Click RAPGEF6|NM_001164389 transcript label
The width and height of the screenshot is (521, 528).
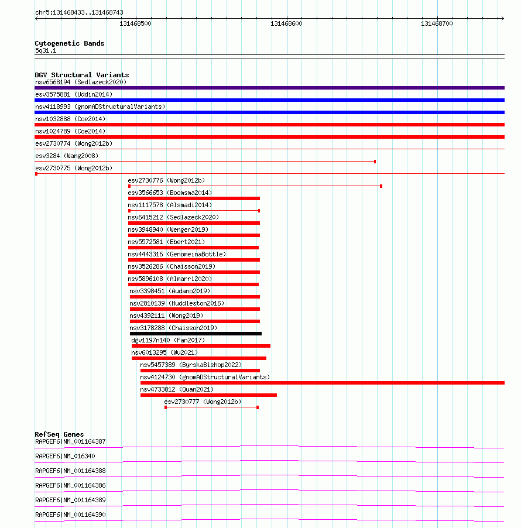(70, 500)
